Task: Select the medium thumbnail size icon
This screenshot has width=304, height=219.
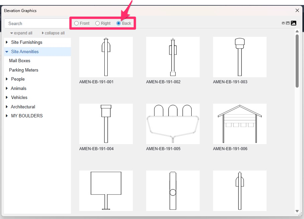Action: (x=288, y=23)
